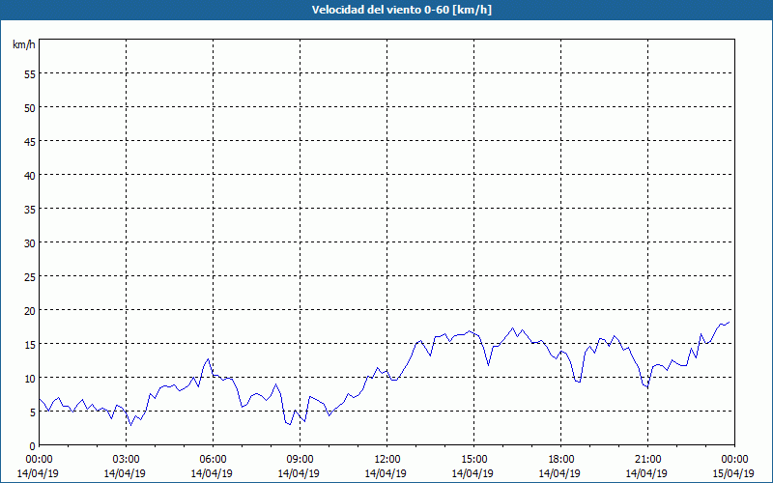This screenshot has height=483, width=773.
Task: Select the y-axis value "10"
Action: (x=30, y=378)
